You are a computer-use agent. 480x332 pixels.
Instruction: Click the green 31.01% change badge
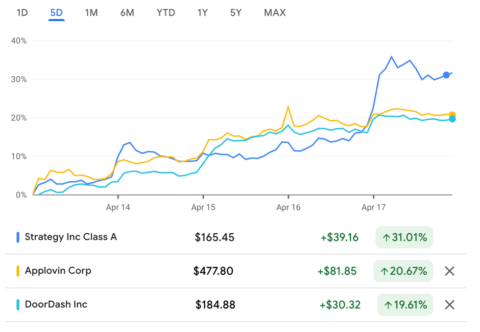pyautogui.click(x=404, y=237)
